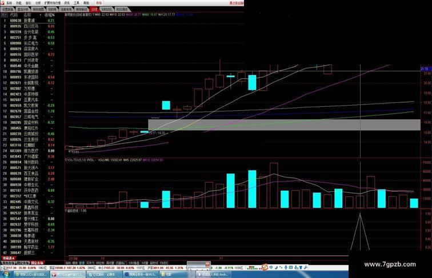Toggle the punctuation mode icon in IME bar
This screenshot has height=278, width=432.
281,267
